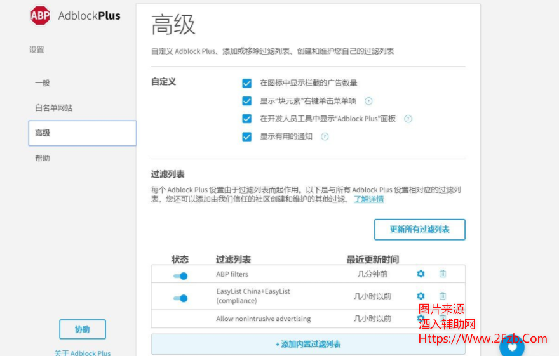Click help icon beside developer tools panel option

tap(408, 119)
